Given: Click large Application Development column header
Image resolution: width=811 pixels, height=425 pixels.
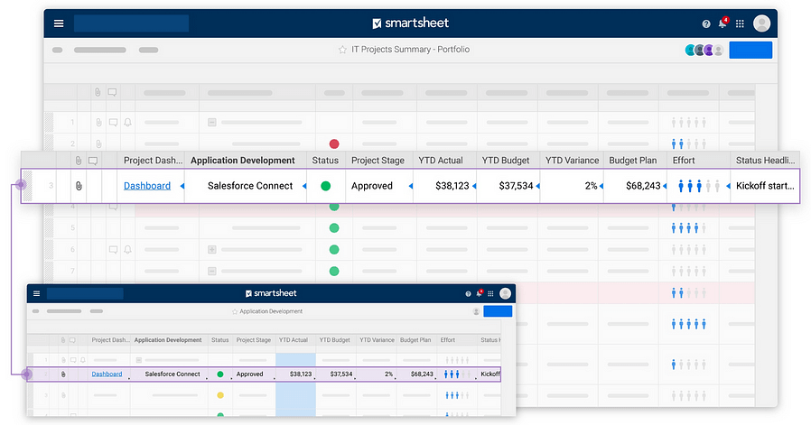Looking at the screenshot, I should pos(243,161).
